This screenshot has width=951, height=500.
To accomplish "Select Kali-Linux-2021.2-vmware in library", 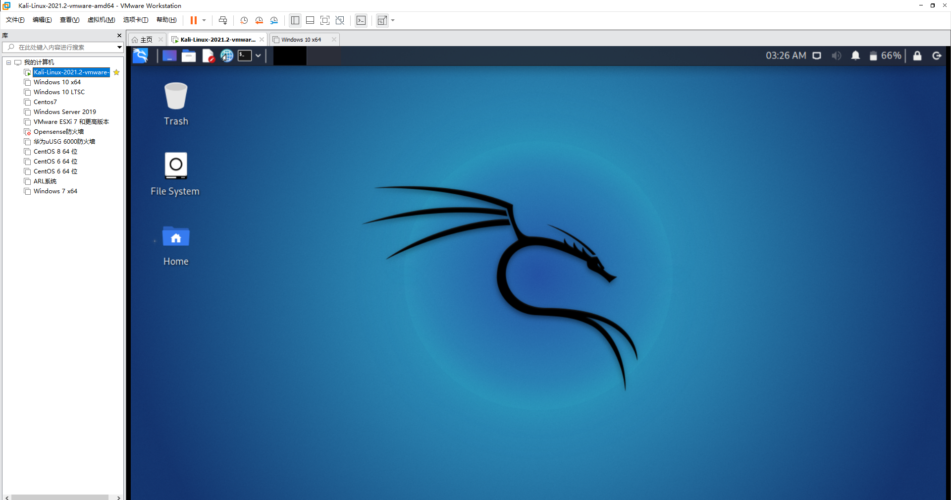I will tap(71, 72).
